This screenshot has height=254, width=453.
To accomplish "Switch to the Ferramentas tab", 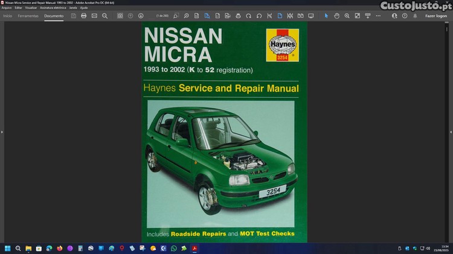I will (x=28, y=16).
